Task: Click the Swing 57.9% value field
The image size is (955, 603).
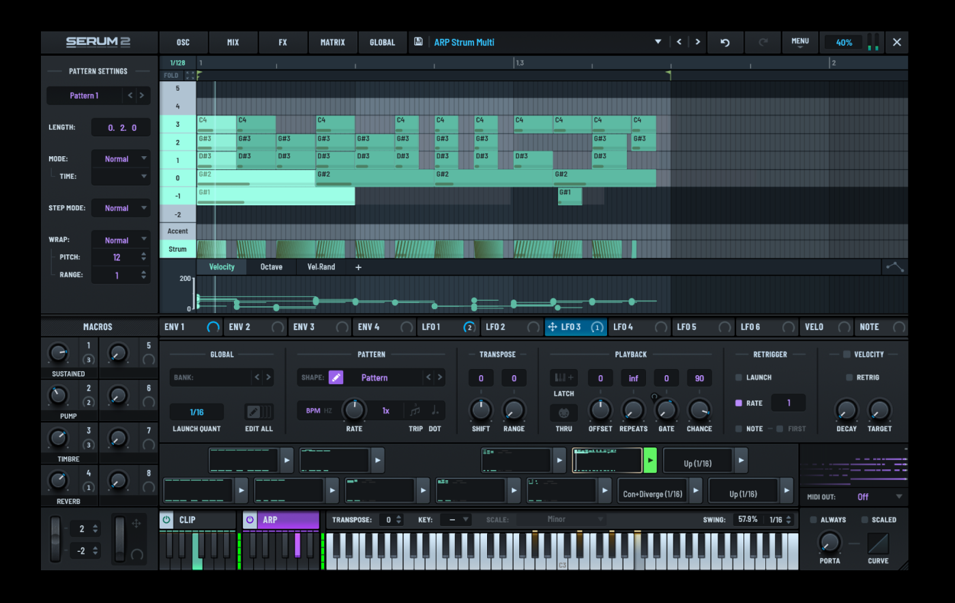Action: (x=748, y=520)
